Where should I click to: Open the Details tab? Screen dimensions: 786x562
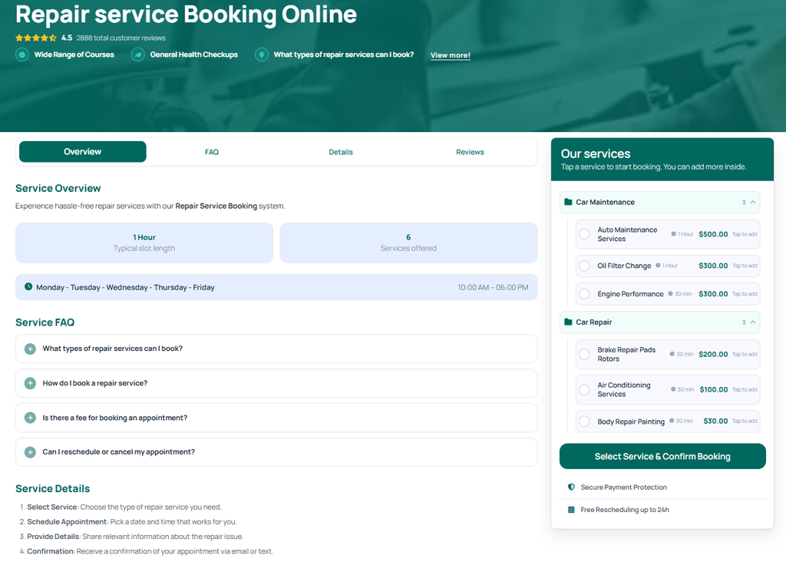[x=341, y=152]
